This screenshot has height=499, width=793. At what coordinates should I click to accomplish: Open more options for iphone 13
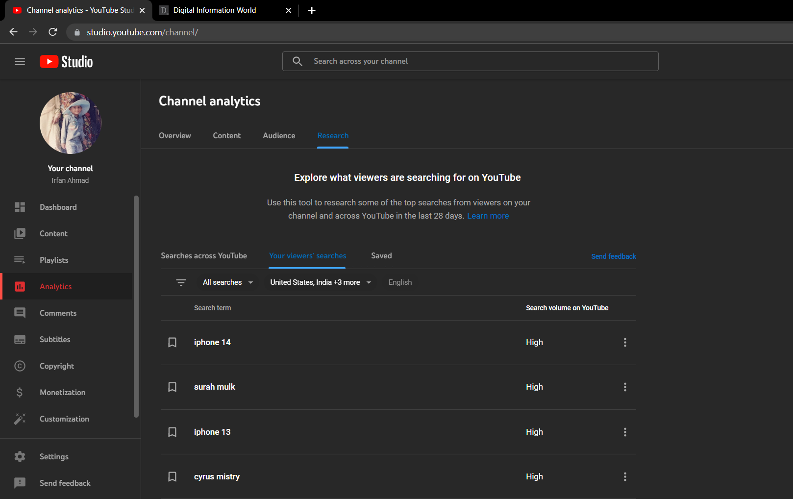pyautogui.click(x=625, y=432)
